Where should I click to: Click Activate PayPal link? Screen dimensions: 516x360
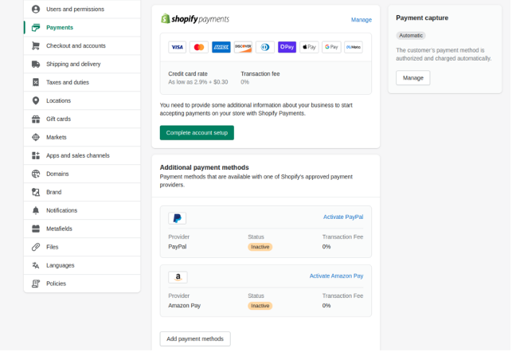click(343, 217)
